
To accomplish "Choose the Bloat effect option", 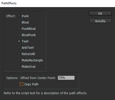I will pyautogui.click(x=19, y=22).
